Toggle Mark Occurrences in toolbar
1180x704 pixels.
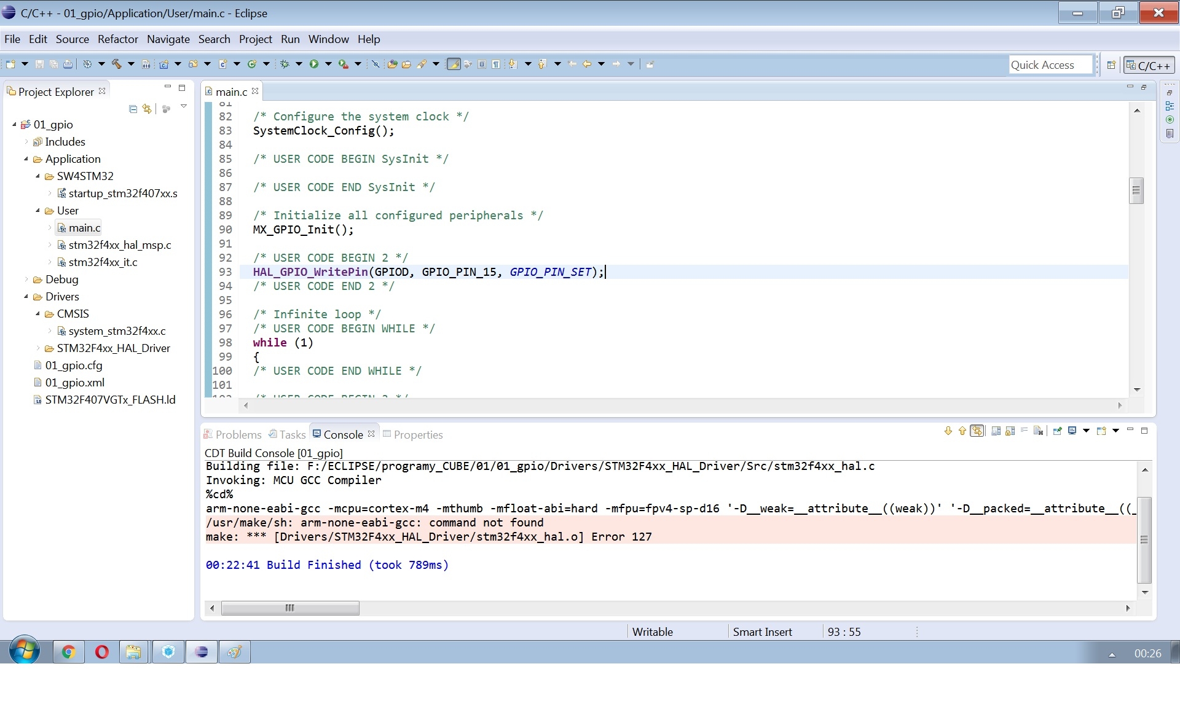(454, 64)
